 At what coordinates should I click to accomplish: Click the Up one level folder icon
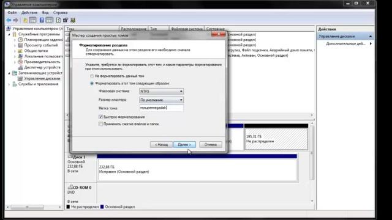[x=25, y=20]
